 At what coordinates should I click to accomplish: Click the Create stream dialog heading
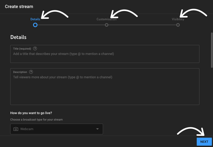click(19, 7)
